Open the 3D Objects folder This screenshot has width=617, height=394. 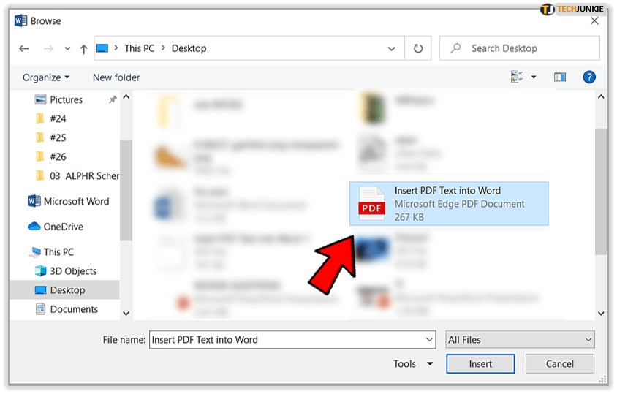[73, 271]
